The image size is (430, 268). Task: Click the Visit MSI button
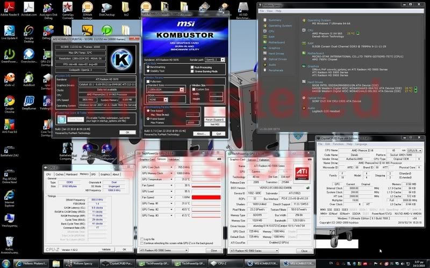pos(214,124)
